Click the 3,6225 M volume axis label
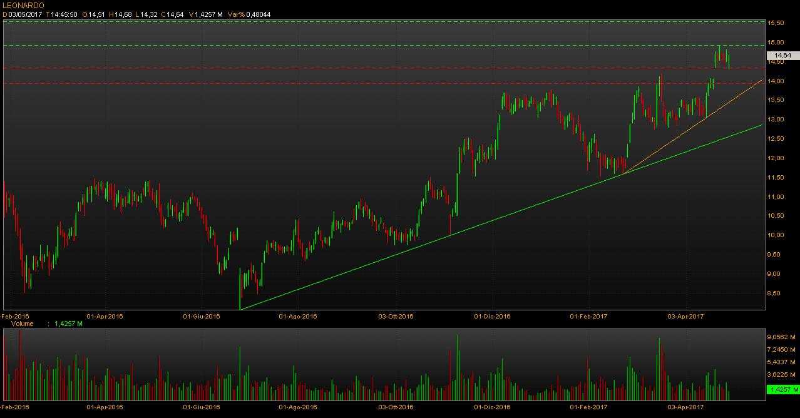Screen dimensions: 800x418 [x=781, y=375]
